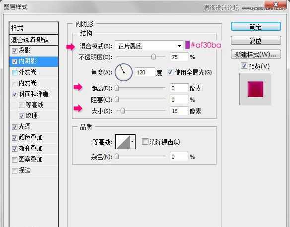Open the 混合模式 blend mode dropdown
This screenshot has height=227, width=290.
pyautogui.click(x=149, y=46)
